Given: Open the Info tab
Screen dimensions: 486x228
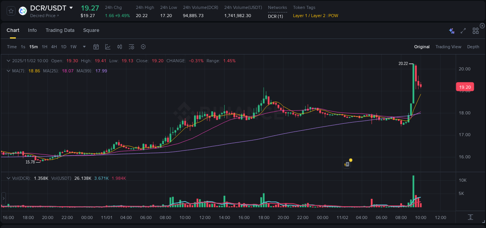Looking at the screenshot, I should click(x=32, y=30).
